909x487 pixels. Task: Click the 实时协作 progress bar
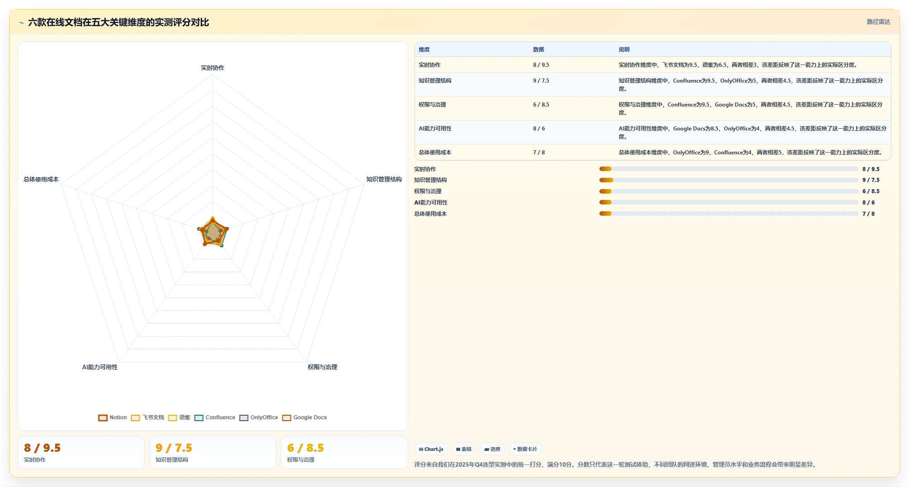[729, 169]
